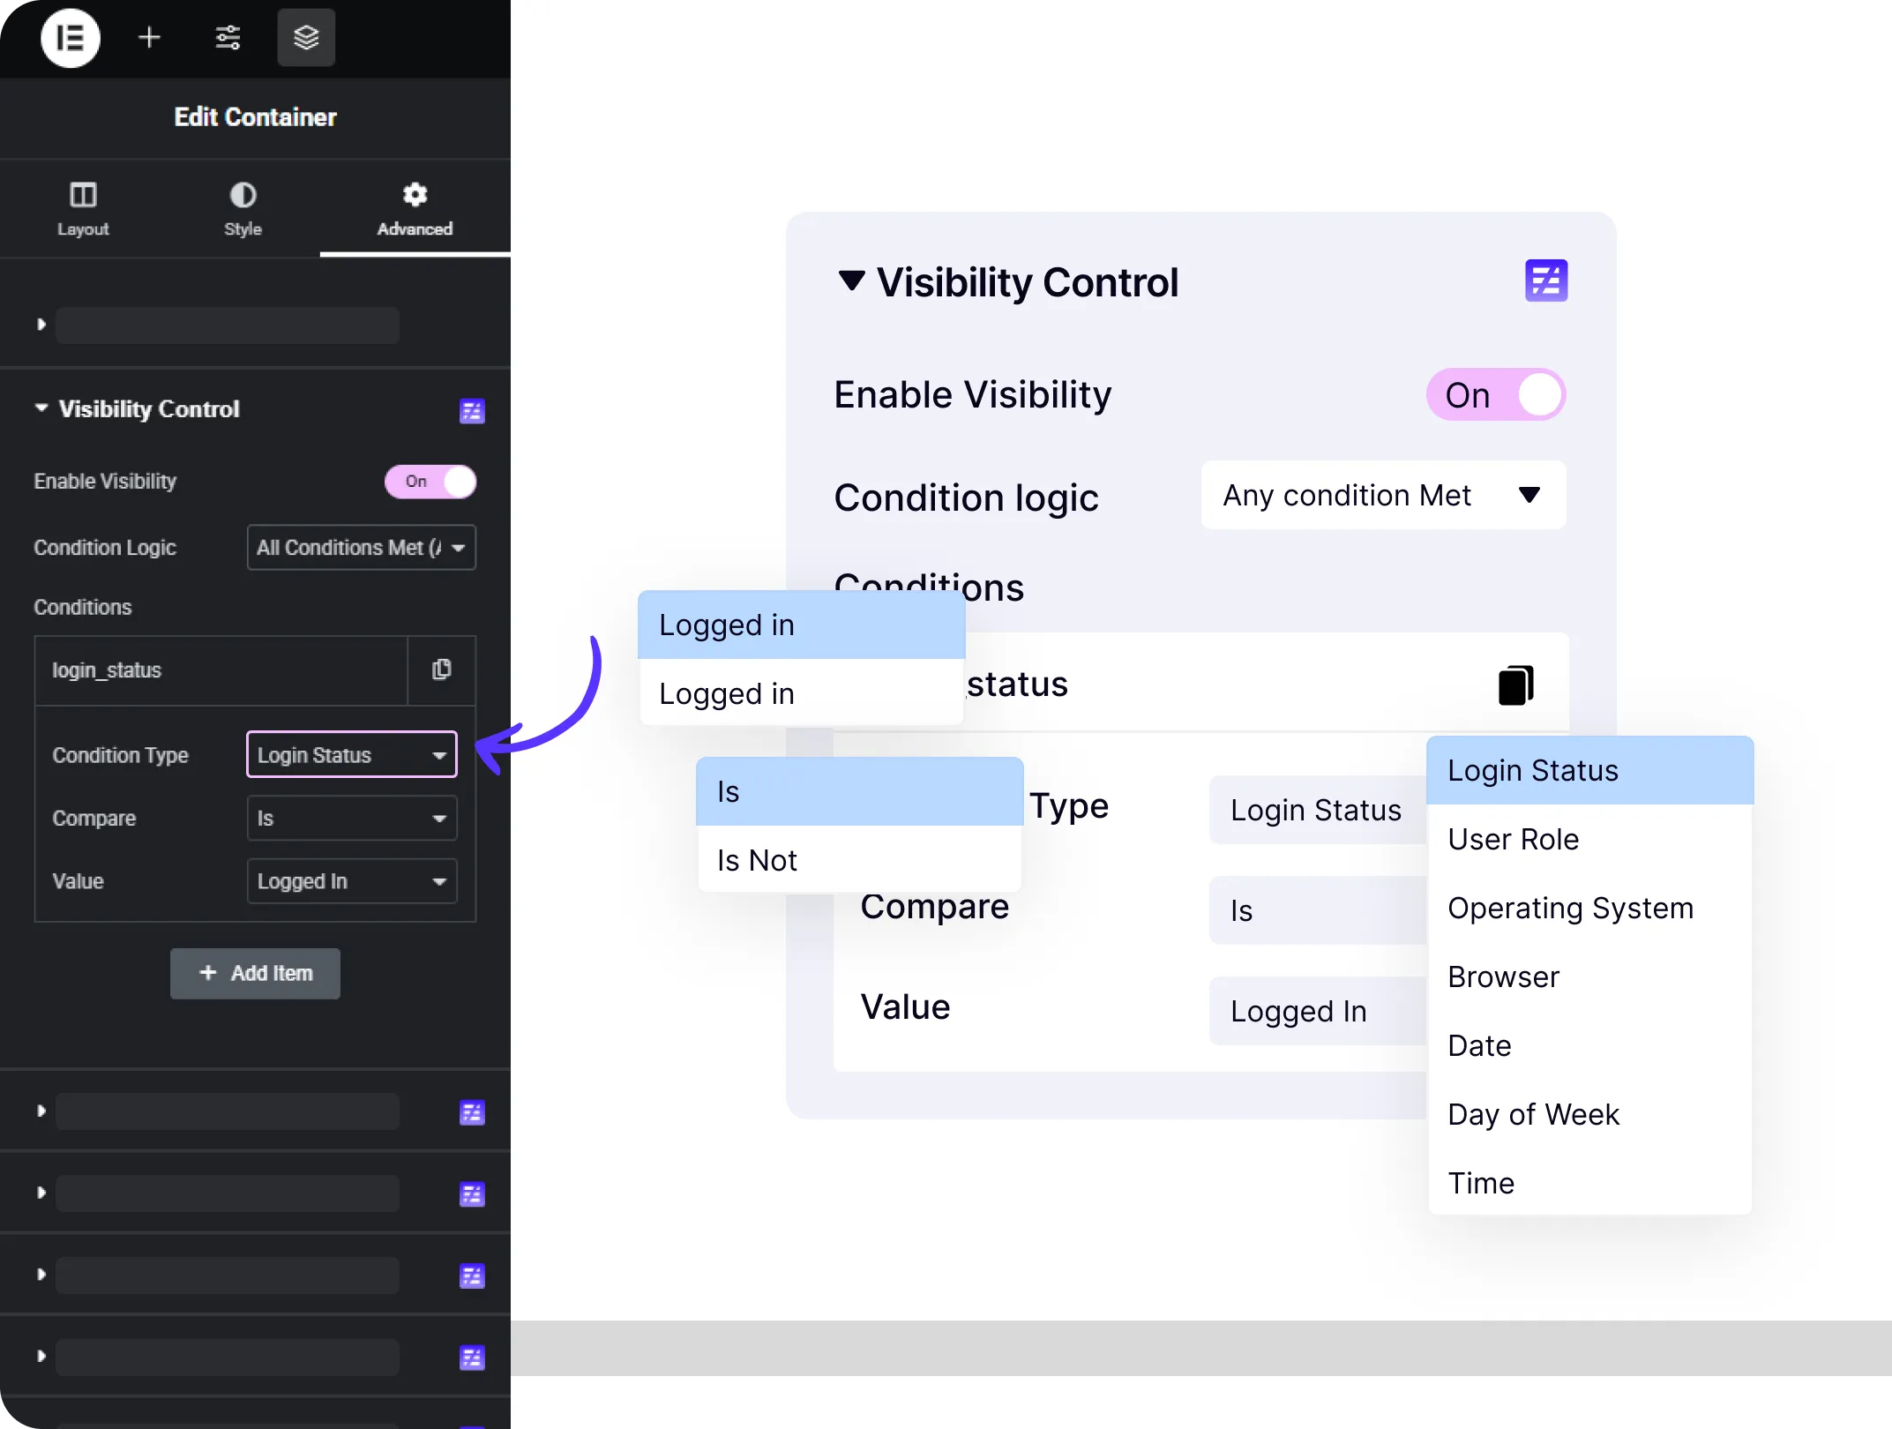Click plugin badge beside Visibility Control heading
The width and height of the screenshot is (1892, 1429).
(x=472, y=411)
